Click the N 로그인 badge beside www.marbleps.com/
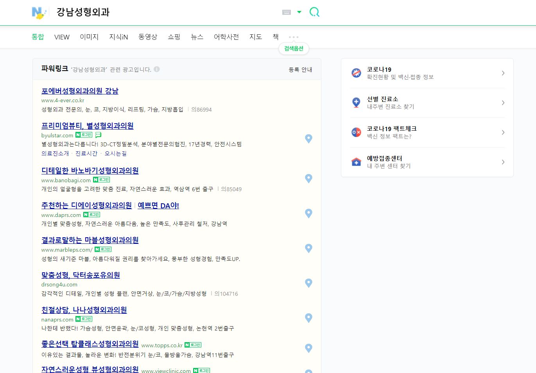Viewport: 536px width, 373px height. 103,249
